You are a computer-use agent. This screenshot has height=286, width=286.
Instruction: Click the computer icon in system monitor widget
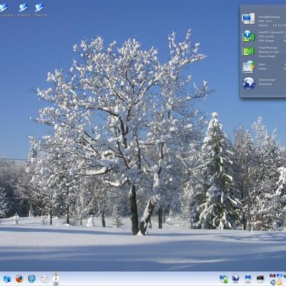point(248,19)
